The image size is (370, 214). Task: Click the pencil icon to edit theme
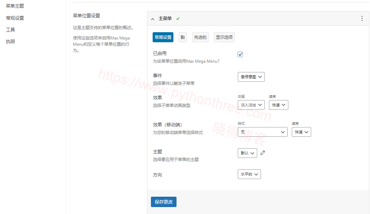click(x=263, y=153)
